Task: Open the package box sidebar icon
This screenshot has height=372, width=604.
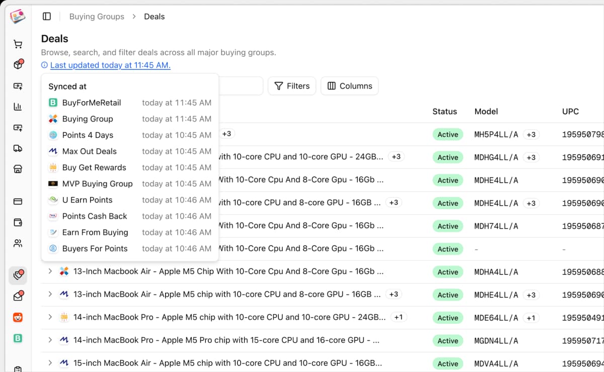Action: (18, 65)
